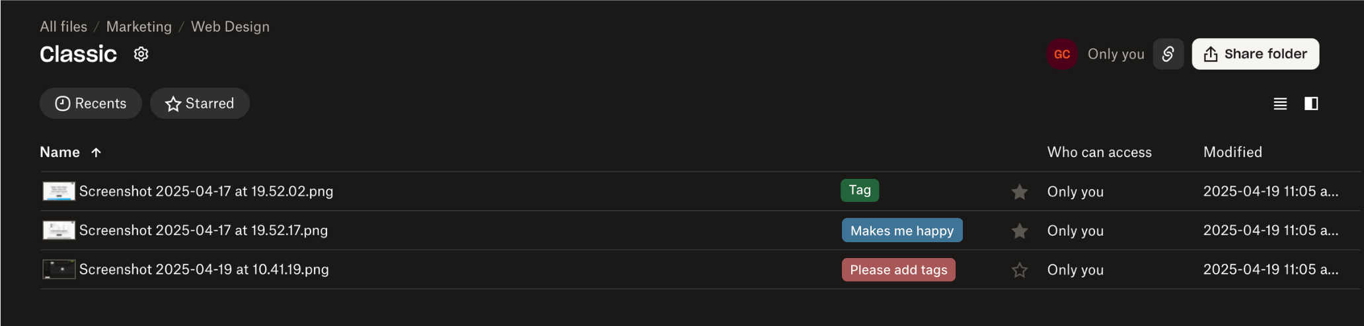Image resolution: width=1364 pixels, height=326 pixels.
Task: Unstar Screenshot 19.52.17.png file
Action: [x=1020, y=231]
